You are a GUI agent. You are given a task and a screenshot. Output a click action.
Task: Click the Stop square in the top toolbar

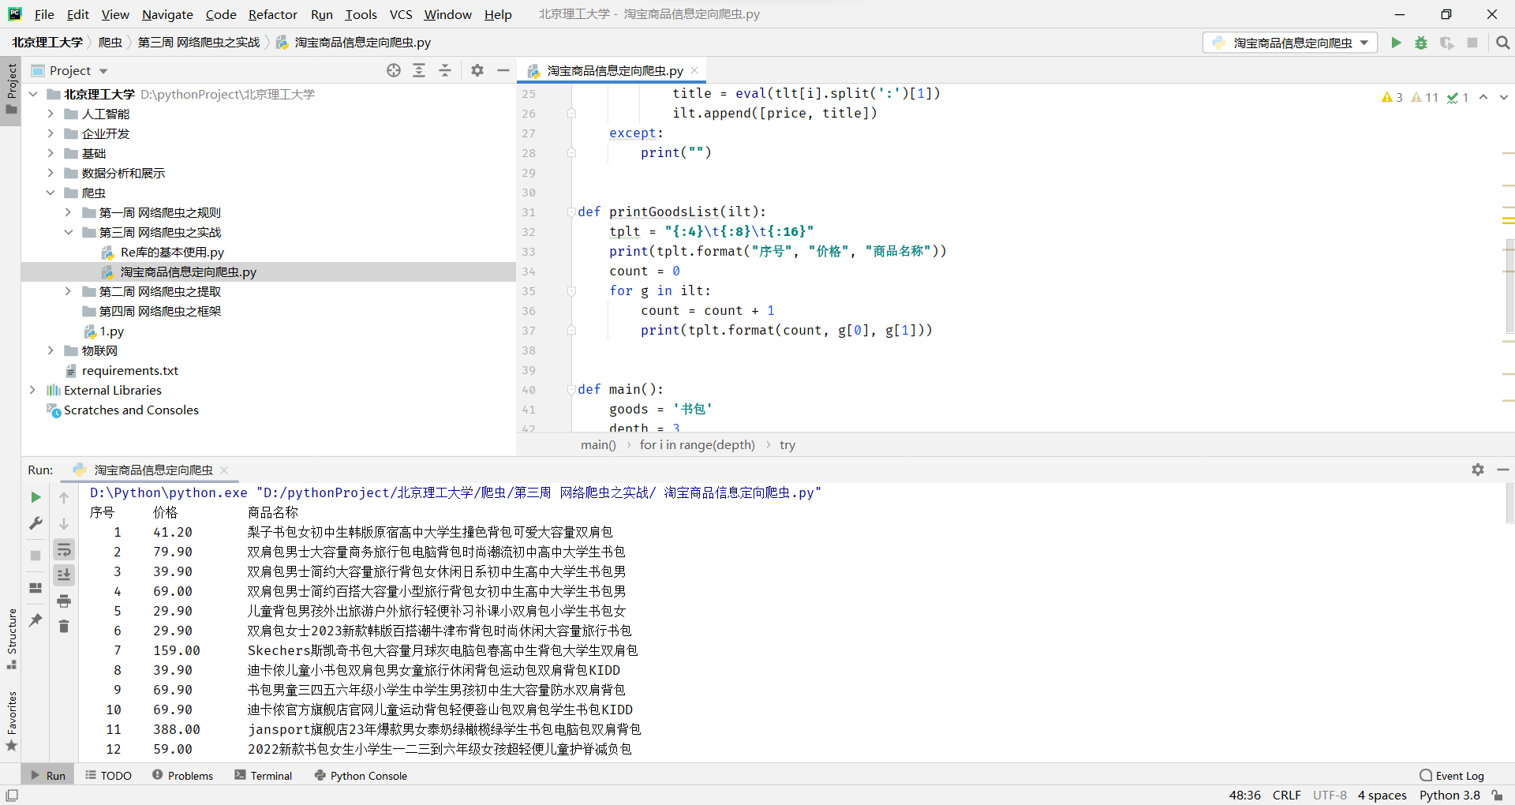(1472, 43)
